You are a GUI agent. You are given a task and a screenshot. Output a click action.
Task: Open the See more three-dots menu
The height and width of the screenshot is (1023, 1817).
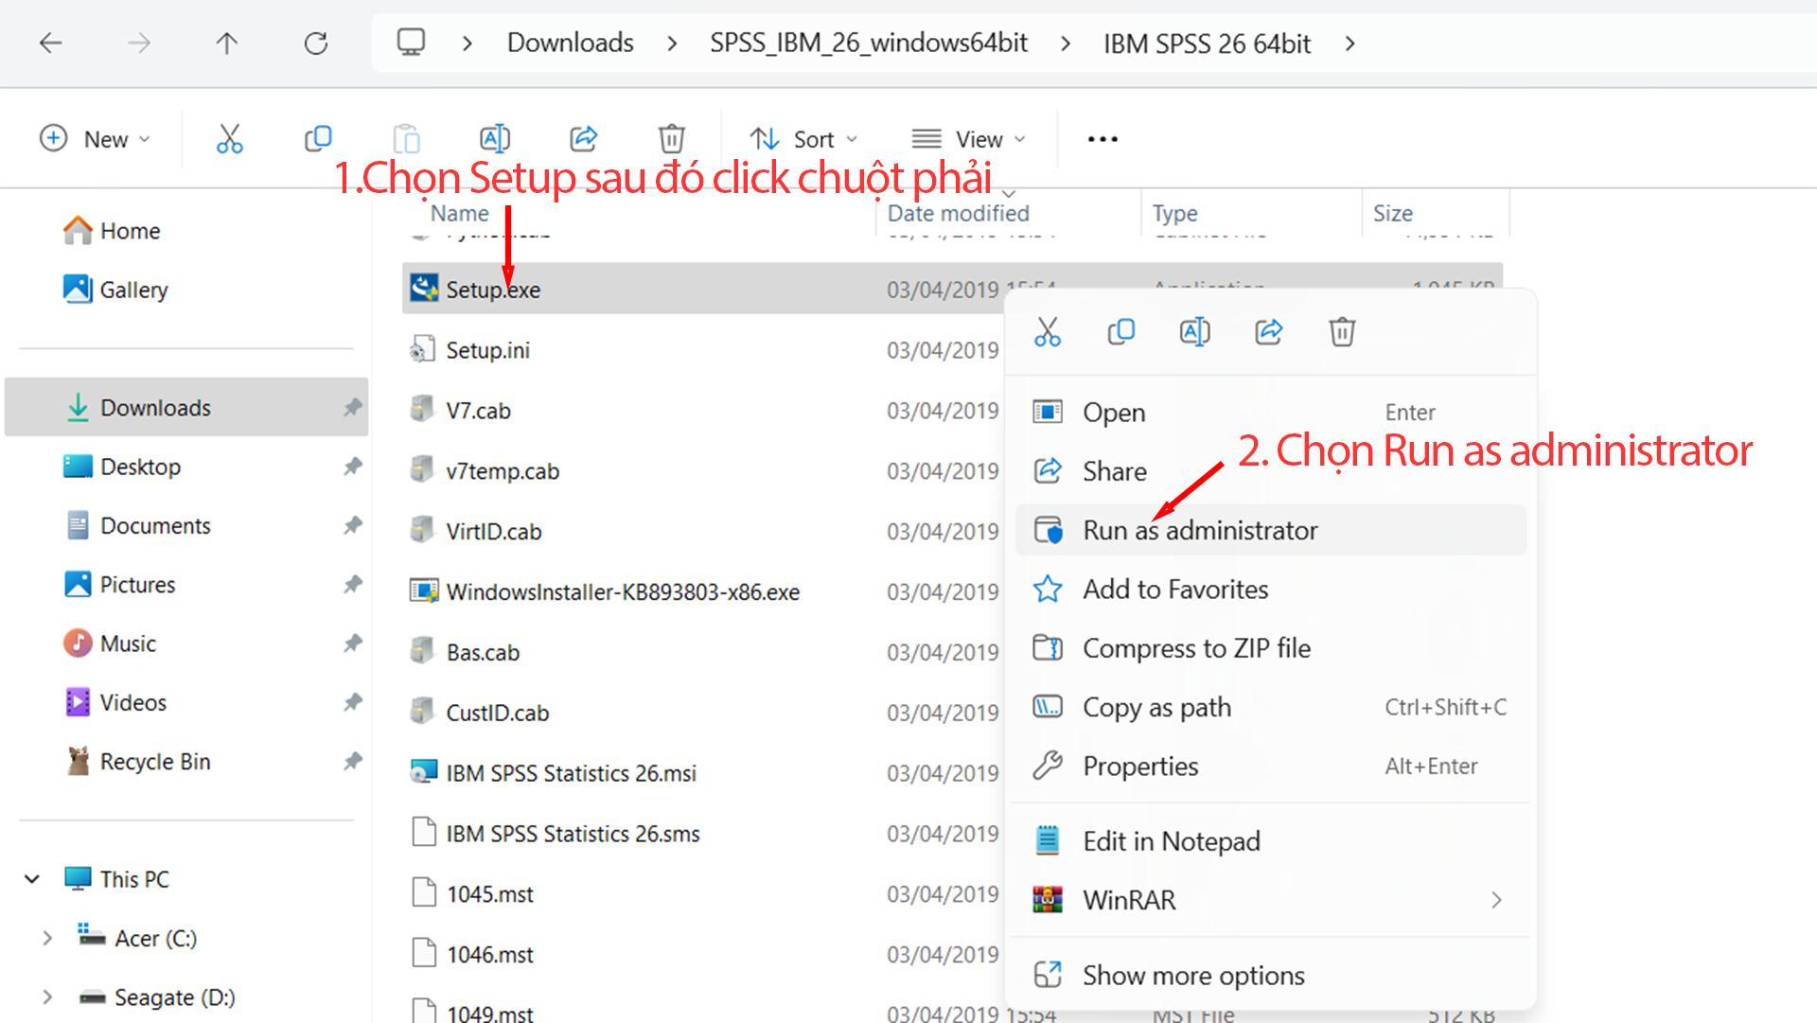[x=1103, y=139]
